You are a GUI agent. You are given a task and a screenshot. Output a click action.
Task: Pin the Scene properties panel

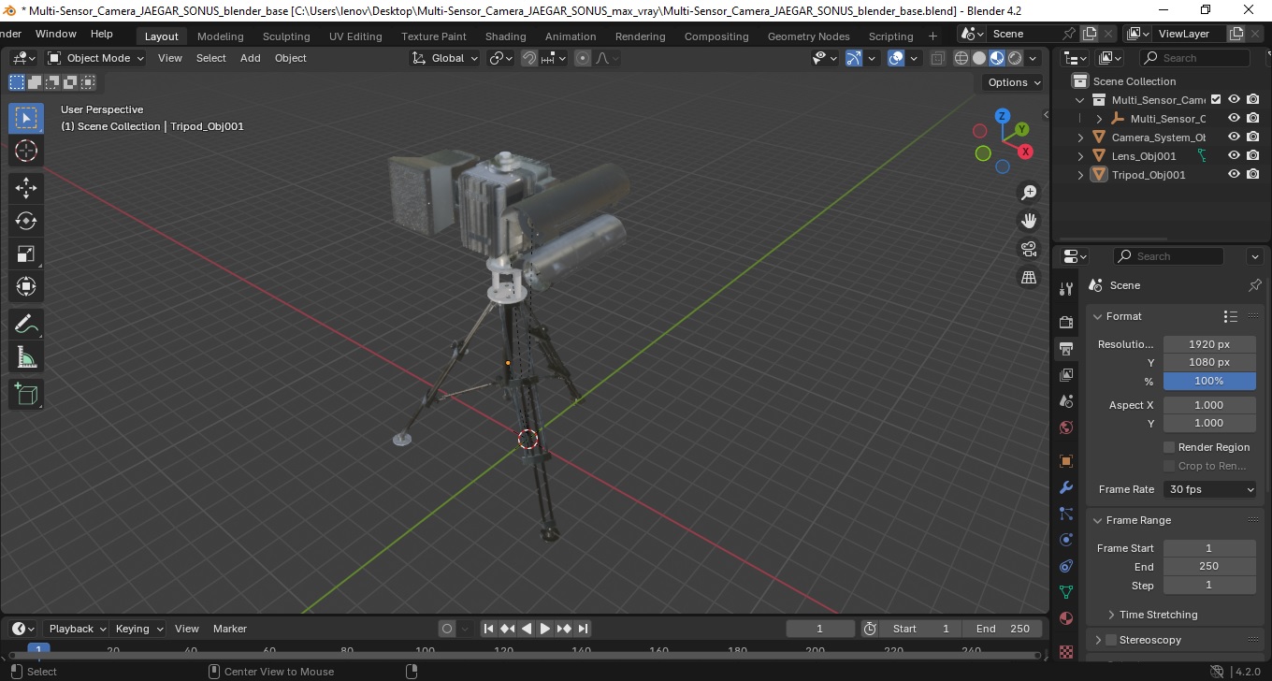coord(1254,285)
